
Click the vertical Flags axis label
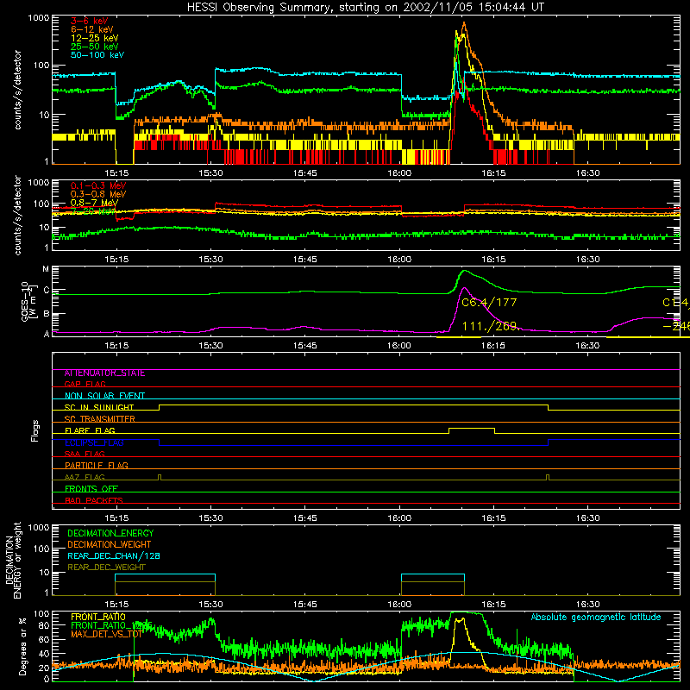(x=35, y=430)
